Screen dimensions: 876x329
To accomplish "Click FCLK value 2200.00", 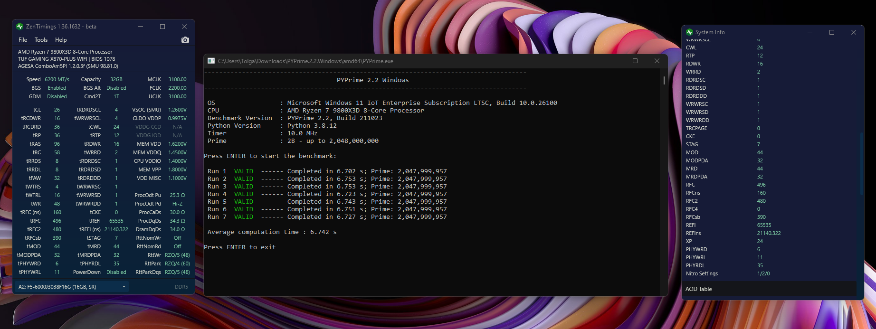I will click(177, 88).
